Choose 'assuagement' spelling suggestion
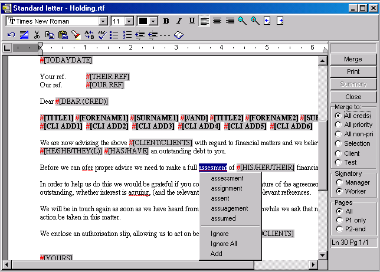 click(x=230, y=208)
